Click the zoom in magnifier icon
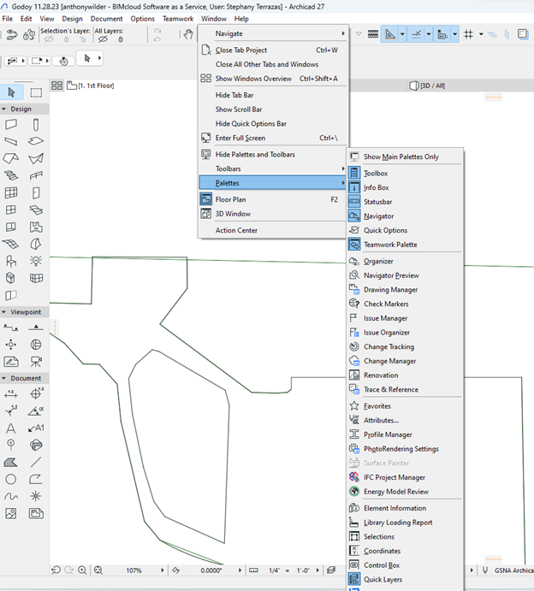The height and width of the screenshot is (591, 534). (82, 570)
